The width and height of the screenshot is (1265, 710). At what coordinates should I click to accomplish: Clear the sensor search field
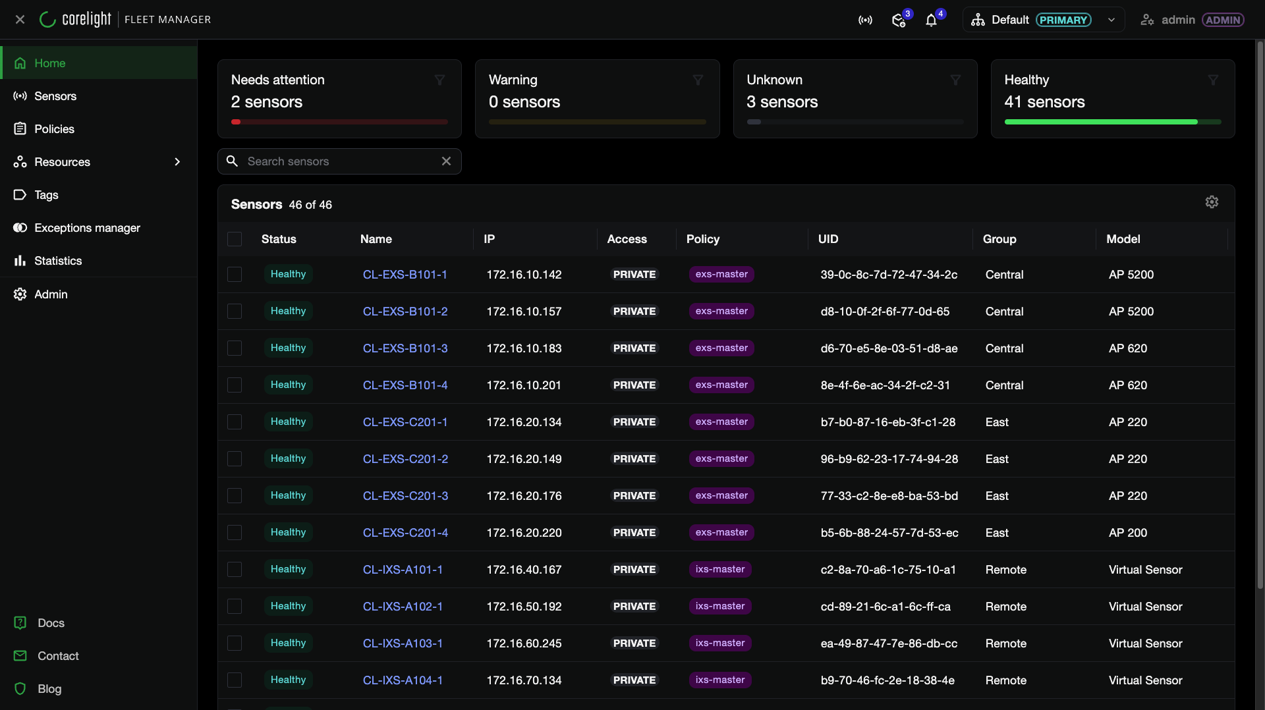[446, 161]
